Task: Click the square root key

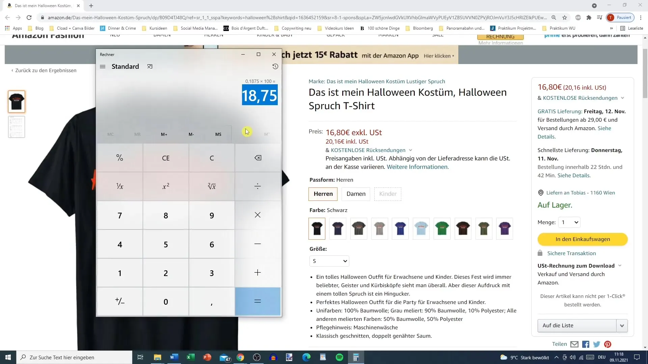Action: coord(212,186)
